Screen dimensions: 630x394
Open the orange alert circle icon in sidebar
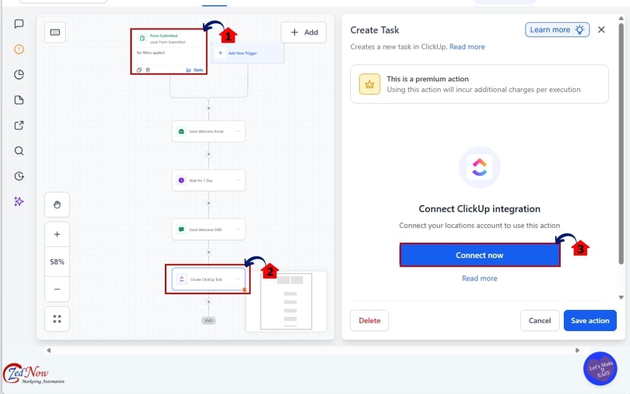pos(19,49)
